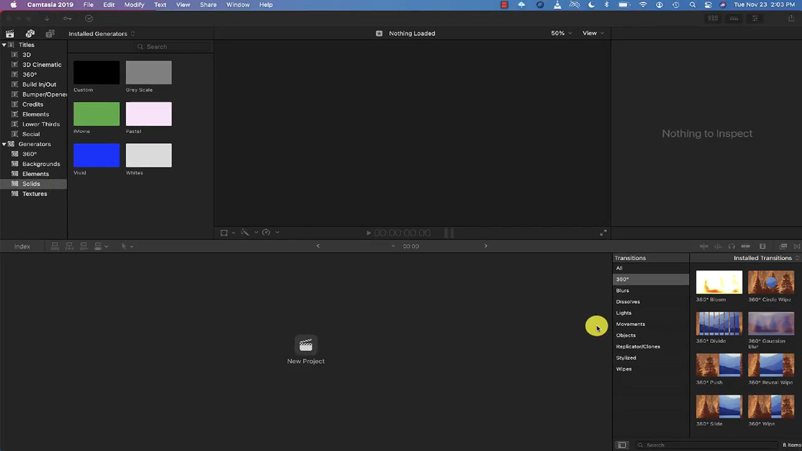Open the timeline project name dropdown chevron
The width and height of the screenshot is (802, 451).
pyautogui.click(x=393, y=246)
